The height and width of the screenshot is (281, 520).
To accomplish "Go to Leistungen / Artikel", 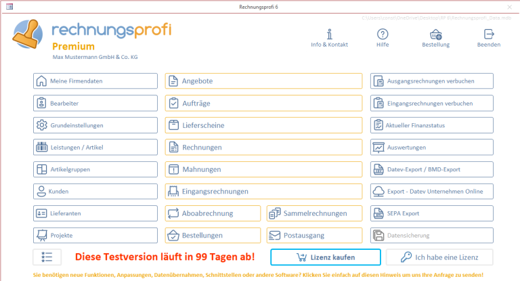I will (95, 148).
